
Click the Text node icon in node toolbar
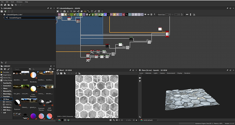click(117, 15)
